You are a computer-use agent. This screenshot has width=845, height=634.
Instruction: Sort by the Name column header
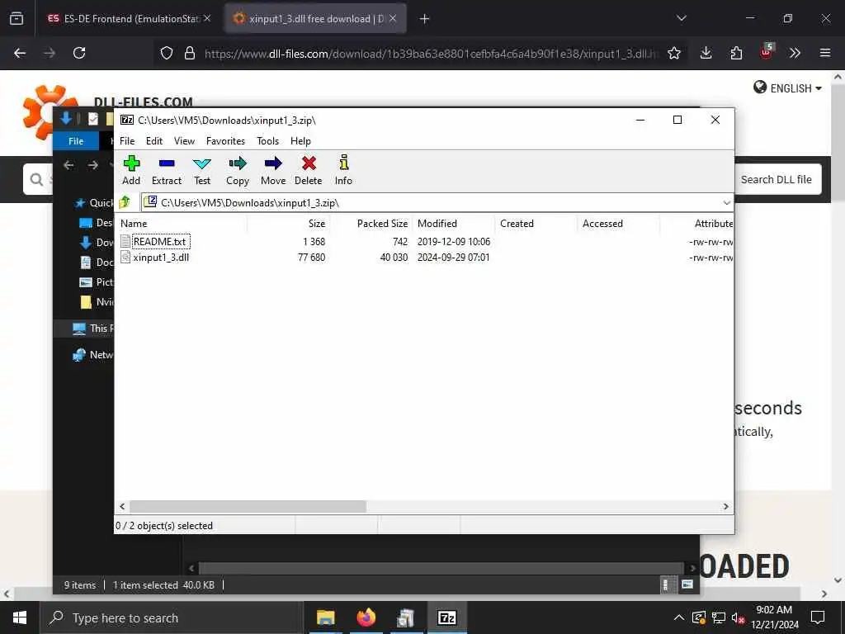[x=182, y=223]
